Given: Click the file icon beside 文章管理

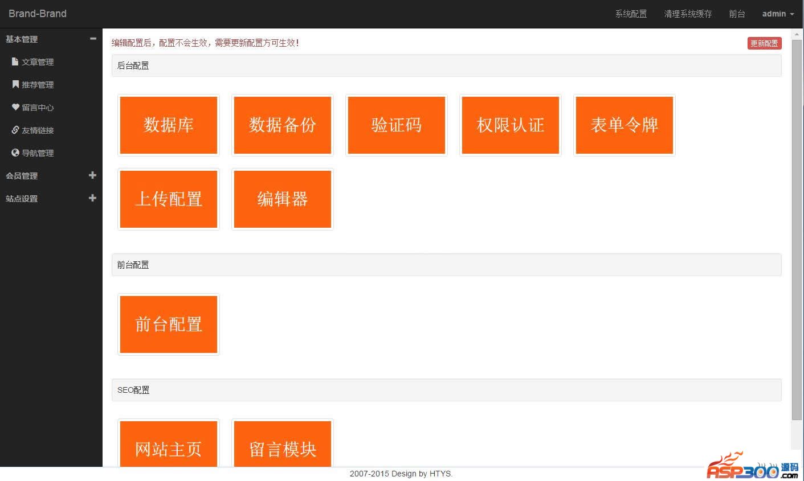Looking at the screenshot, I should pos(15,61).
